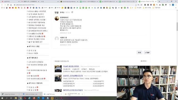Image resolution: width=178 pixels, height=100 pixels.
Task: Open Task View on the taskbar
Action: (x=11, y=98)
